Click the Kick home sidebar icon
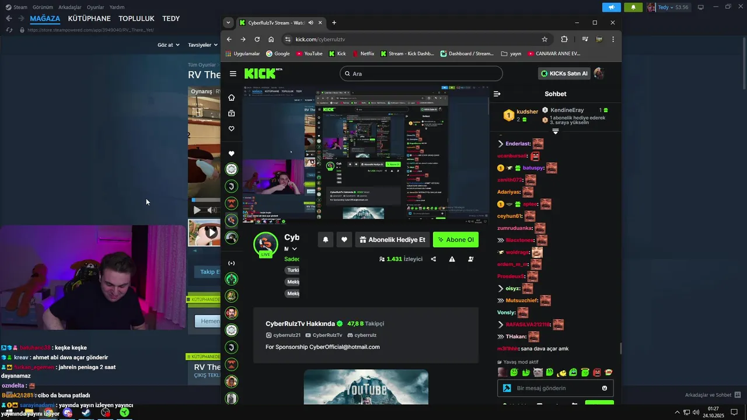The width and height of the screenshot is (747, 420). coord(232,97)
